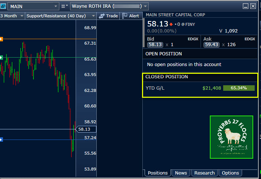Select the orange resistance level marker
261x179 pixels.
point(1,39)
